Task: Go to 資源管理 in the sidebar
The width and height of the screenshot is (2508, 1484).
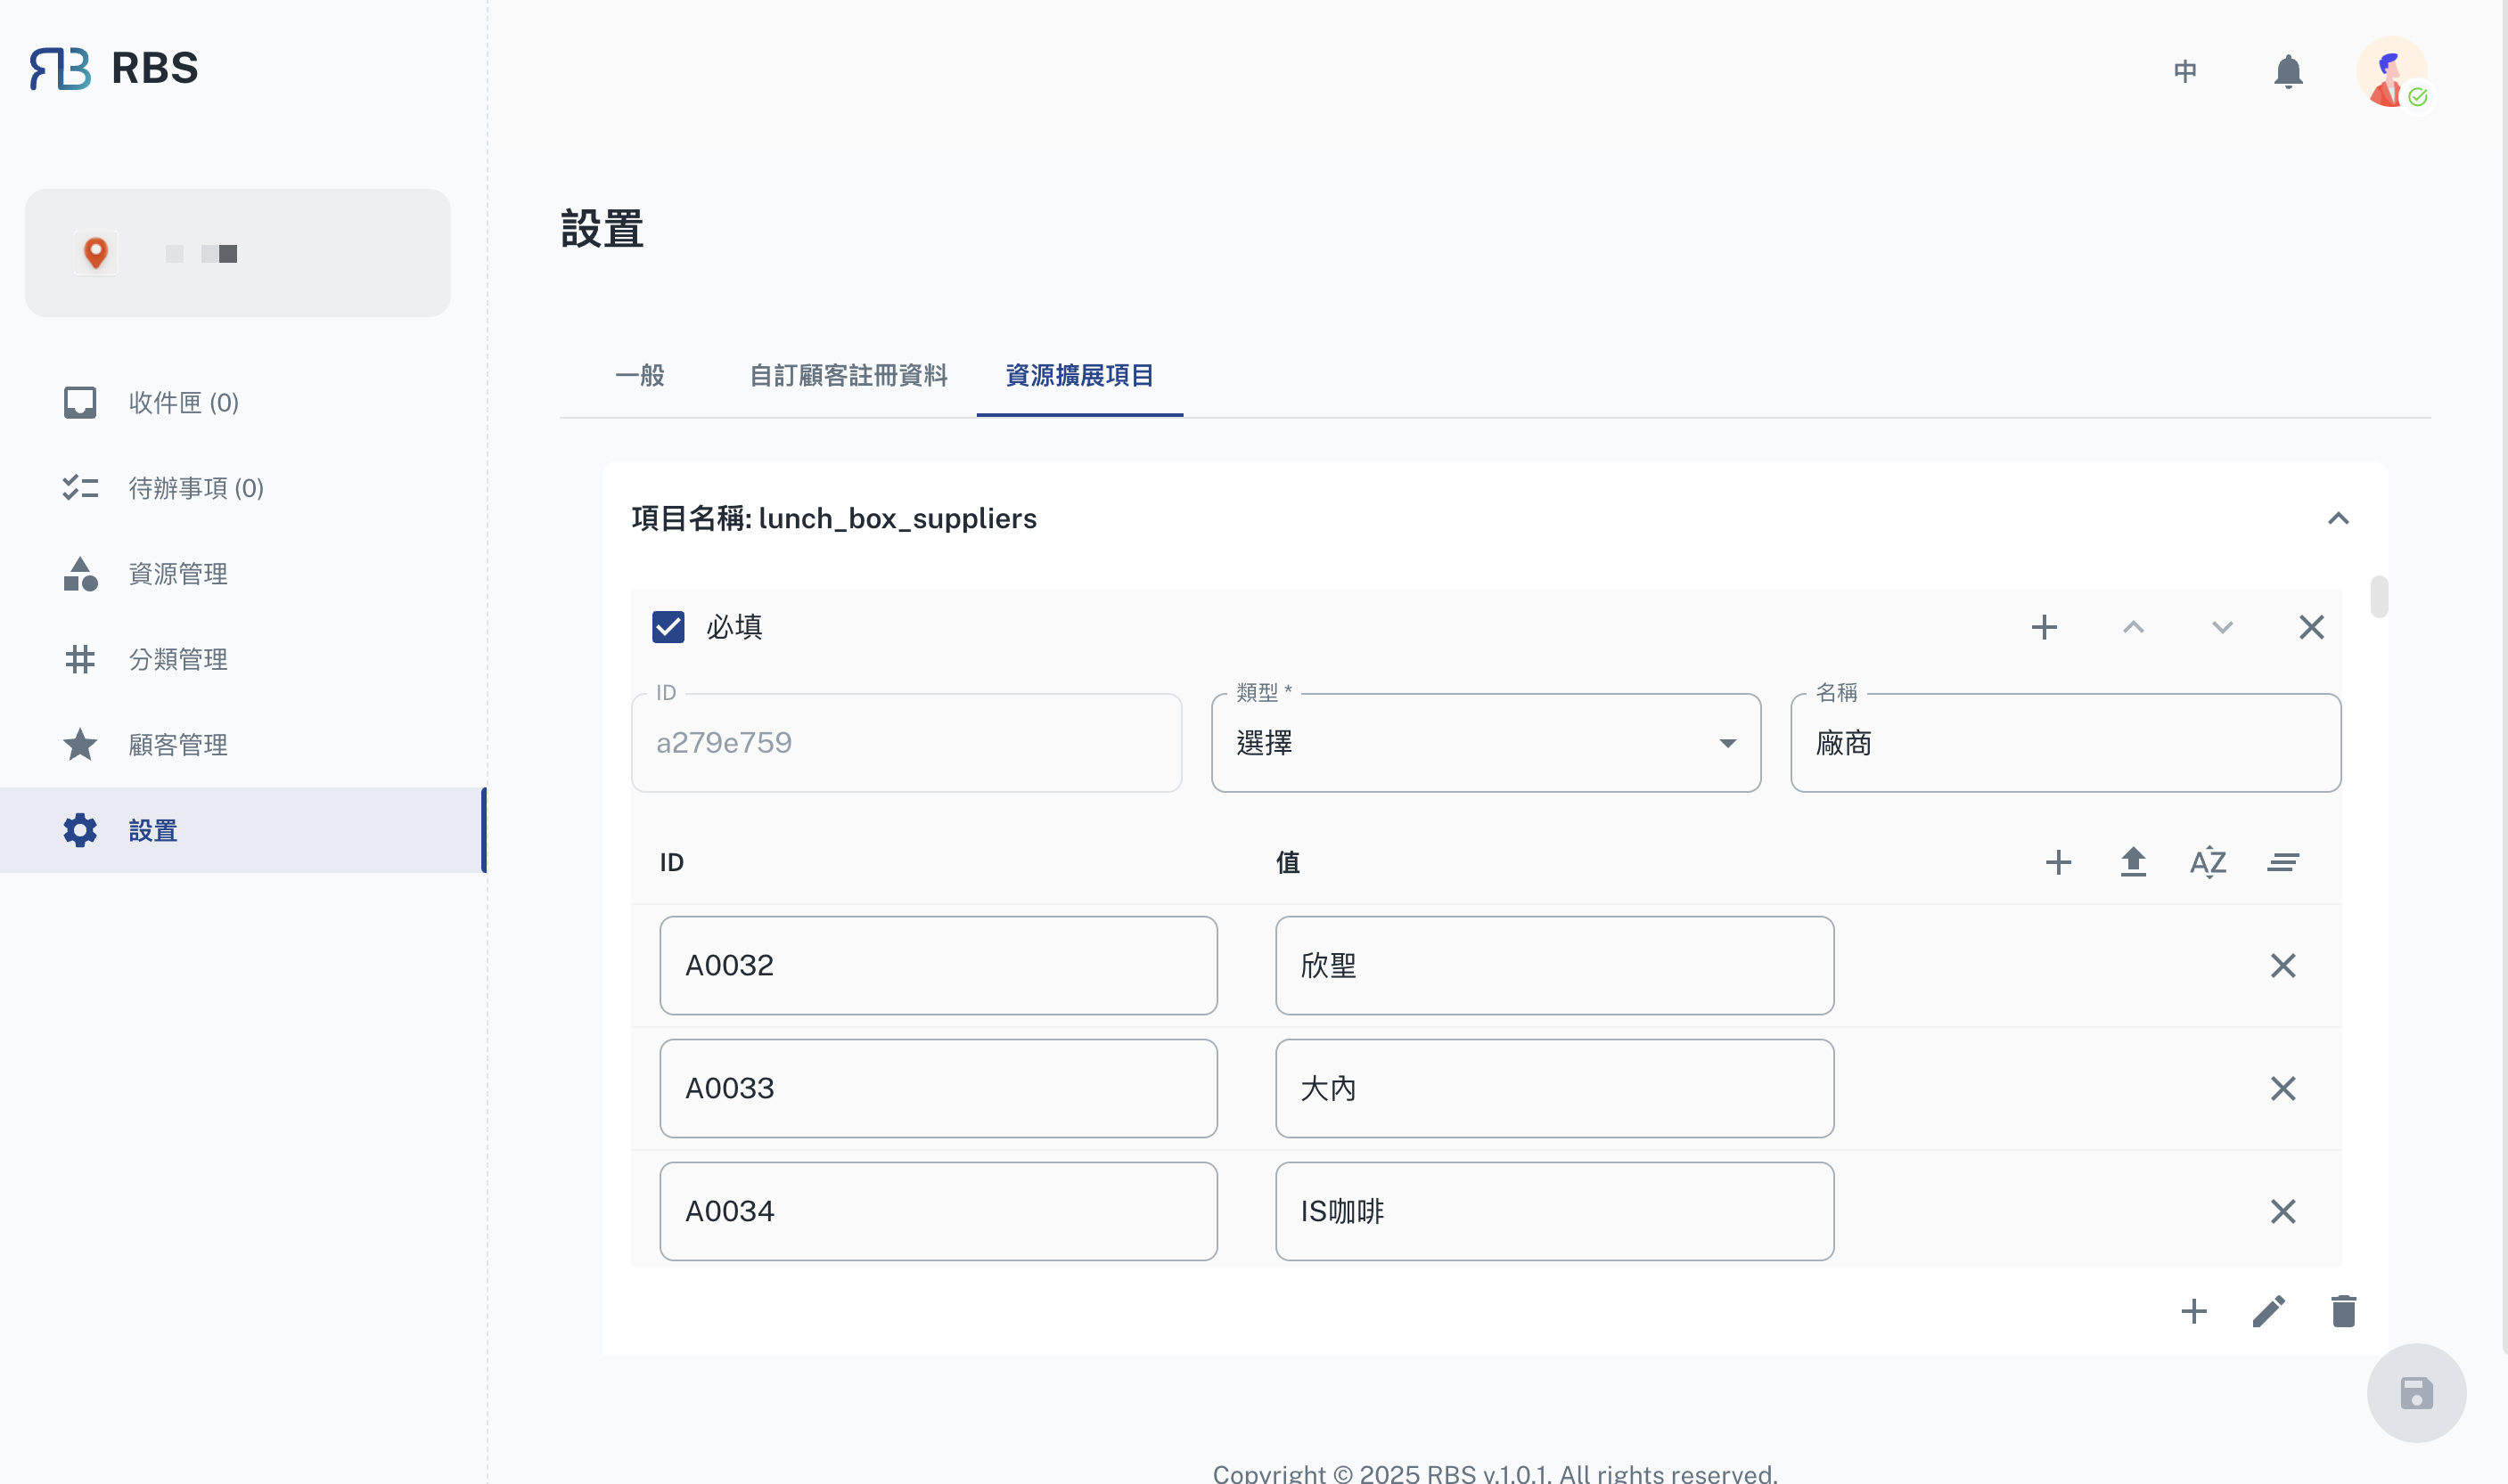Action: click(178, 574)
